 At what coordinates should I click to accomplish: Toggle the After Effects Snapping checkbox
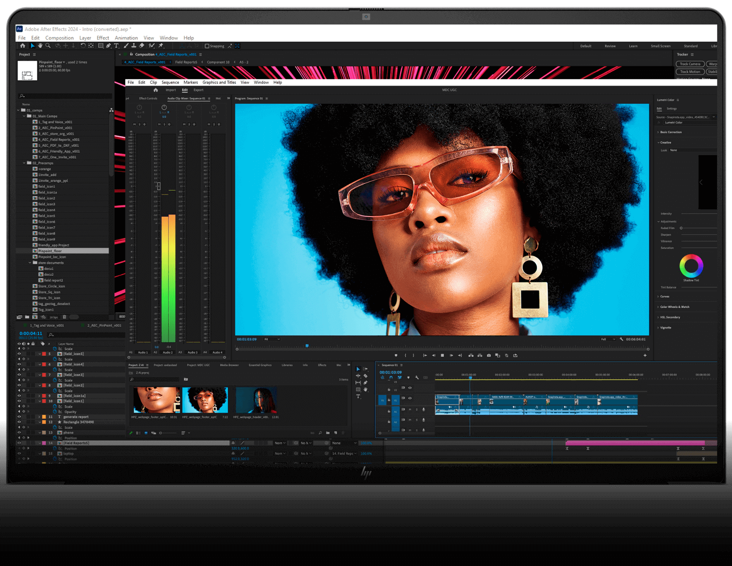(207, 46)
